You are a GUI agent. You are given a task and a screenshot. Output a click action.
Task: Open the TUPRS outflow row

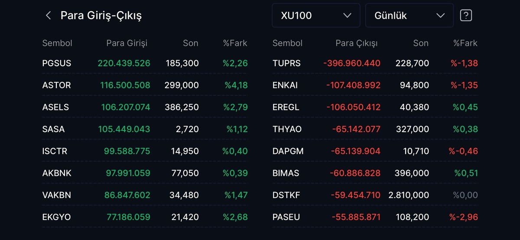375,63
